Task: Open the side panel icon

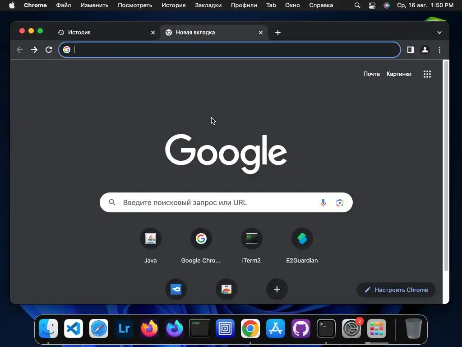Action: pos(411,50)
